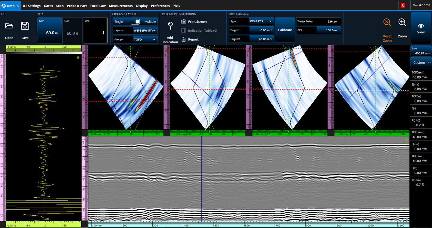Click the Open file folder icon

9,26
